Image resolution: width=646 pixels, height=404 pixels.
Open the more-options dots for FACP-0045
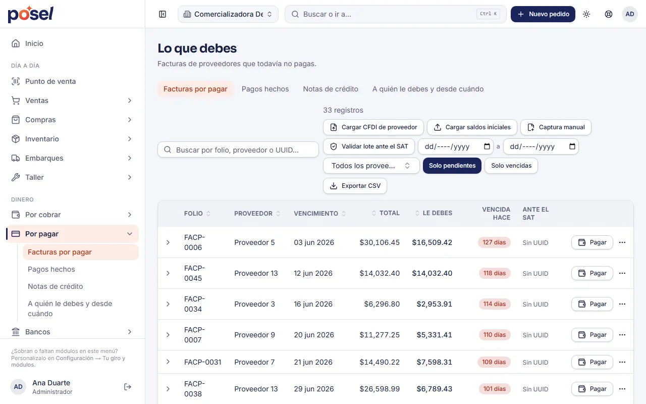tap(622, 273)
